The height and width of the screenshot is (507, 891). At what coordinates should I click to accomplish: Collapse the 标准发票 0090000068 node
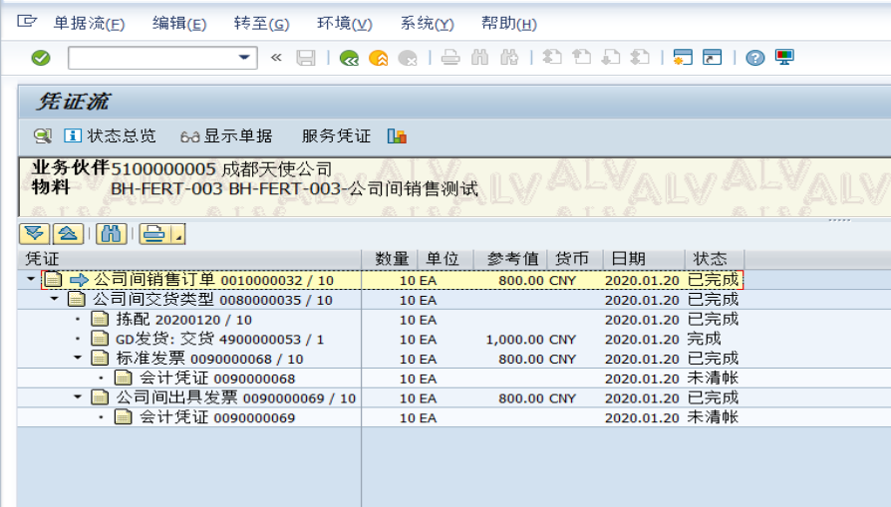coord(78,358)
